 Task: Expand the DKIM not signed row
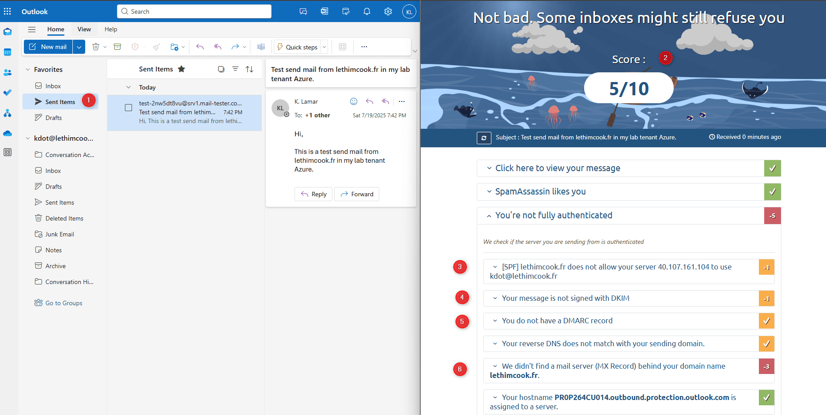pyautogui.click(x=565, y=298)
